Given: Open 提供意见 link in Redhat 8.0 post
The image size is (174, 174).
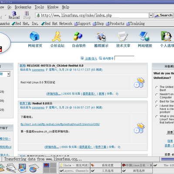Looking at the screenshot, I should (x=86, y=147).
